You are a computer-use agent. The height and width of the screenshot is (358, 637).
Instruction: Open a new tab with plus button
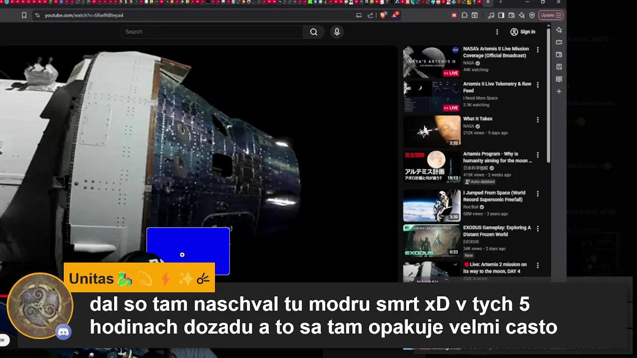click(500, 2)
